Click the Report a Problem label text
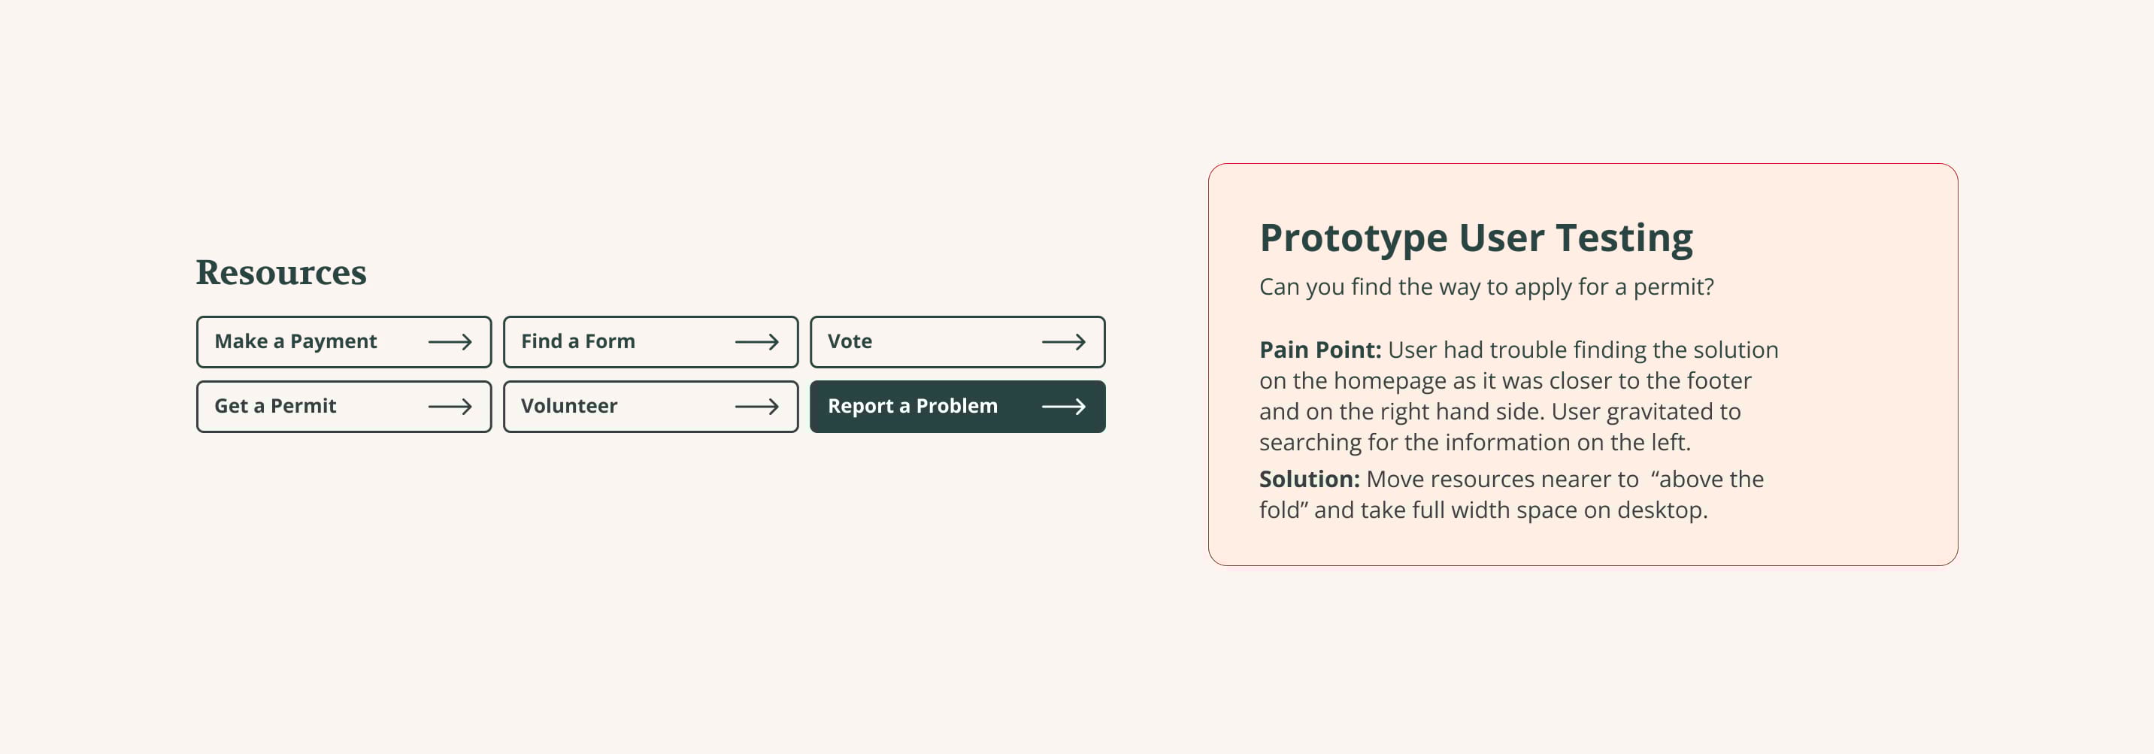 pos(912,406)
